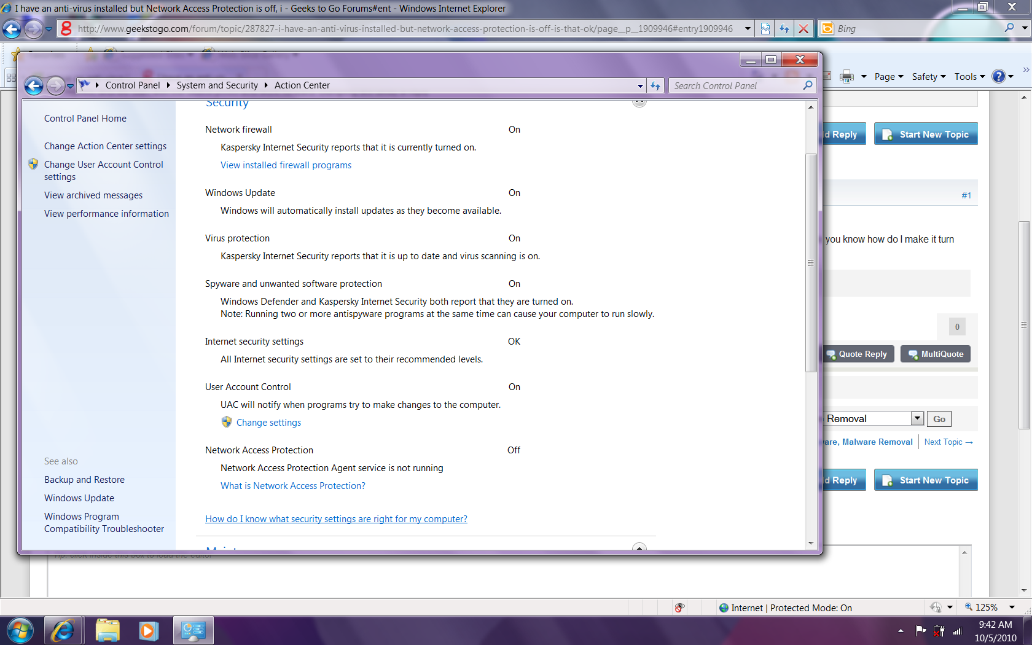Open View installed firewall programs link
The height and width of the screenshot is (645, 1032).
(x=286, y=165)
